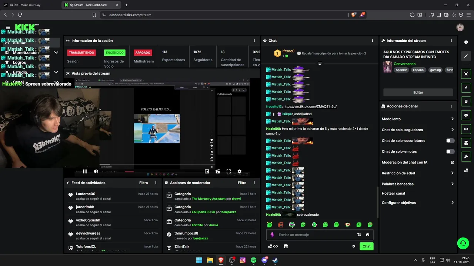The width and height of the screenshot is (474, 266).
Task: Open the profile avatar at top right
Action: [x=460, y=27]
